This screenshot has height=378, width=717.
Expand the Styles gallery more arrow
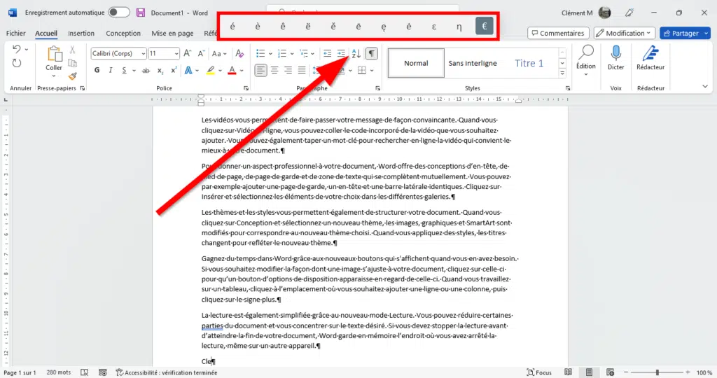pyautogui.click(x=562, y=73)
